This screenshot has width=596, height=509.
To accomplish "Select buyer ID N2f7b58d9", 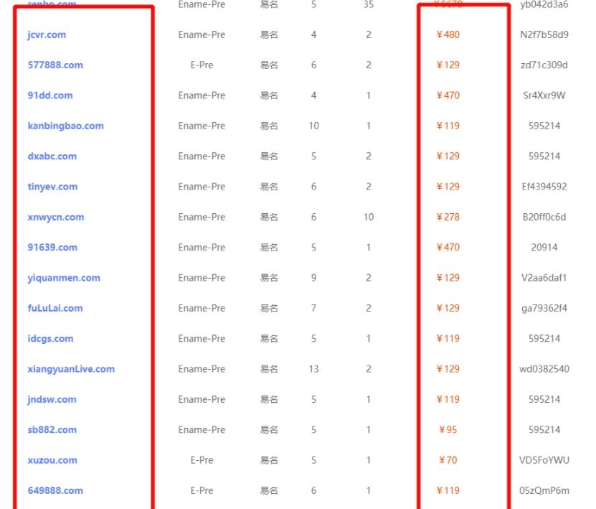I will (544, 34).
